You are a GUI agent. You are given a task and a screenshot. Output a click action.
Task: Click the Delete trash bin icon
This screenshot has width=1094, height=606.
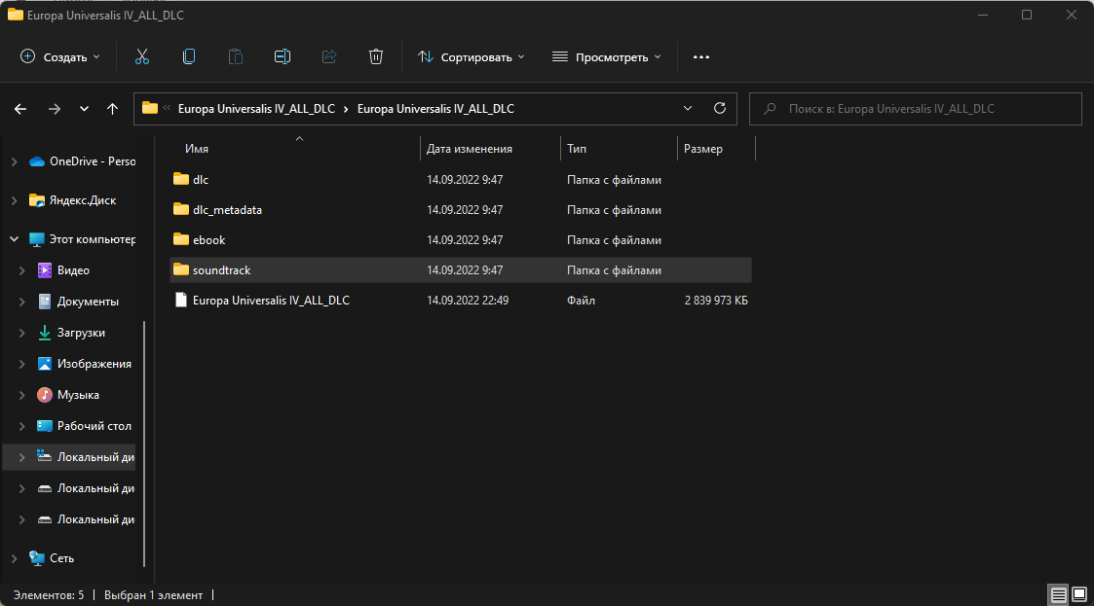(376, 57)
